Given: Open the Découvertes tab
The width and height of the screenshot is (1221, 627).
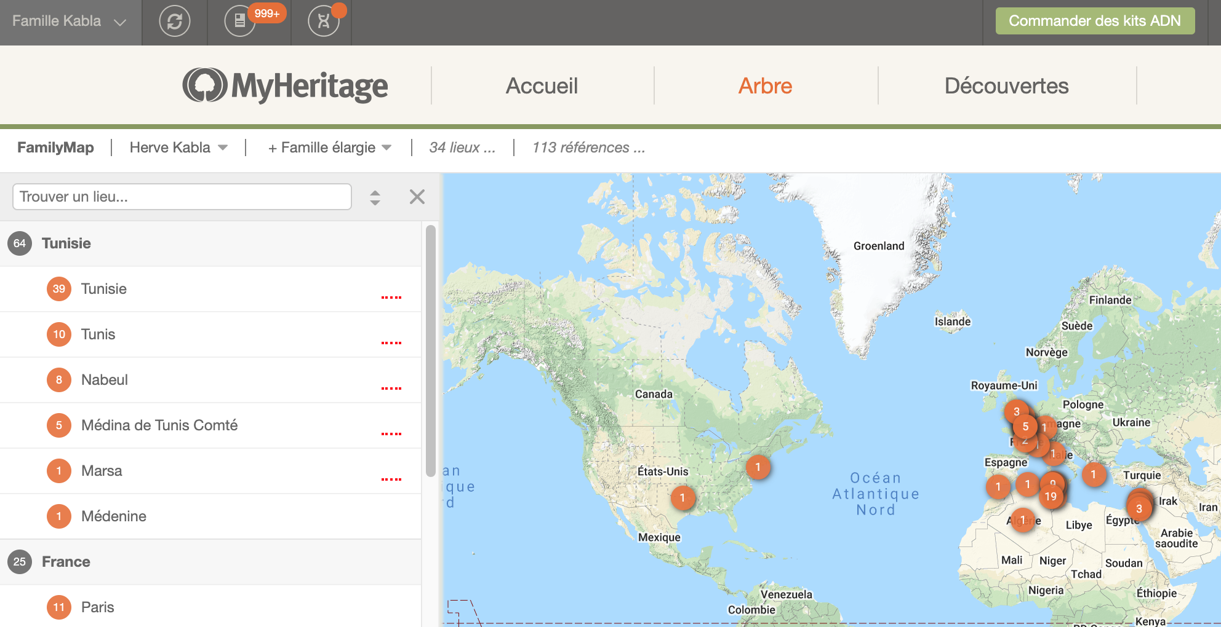Looking at the screenshot, I should click(1006, 86).
